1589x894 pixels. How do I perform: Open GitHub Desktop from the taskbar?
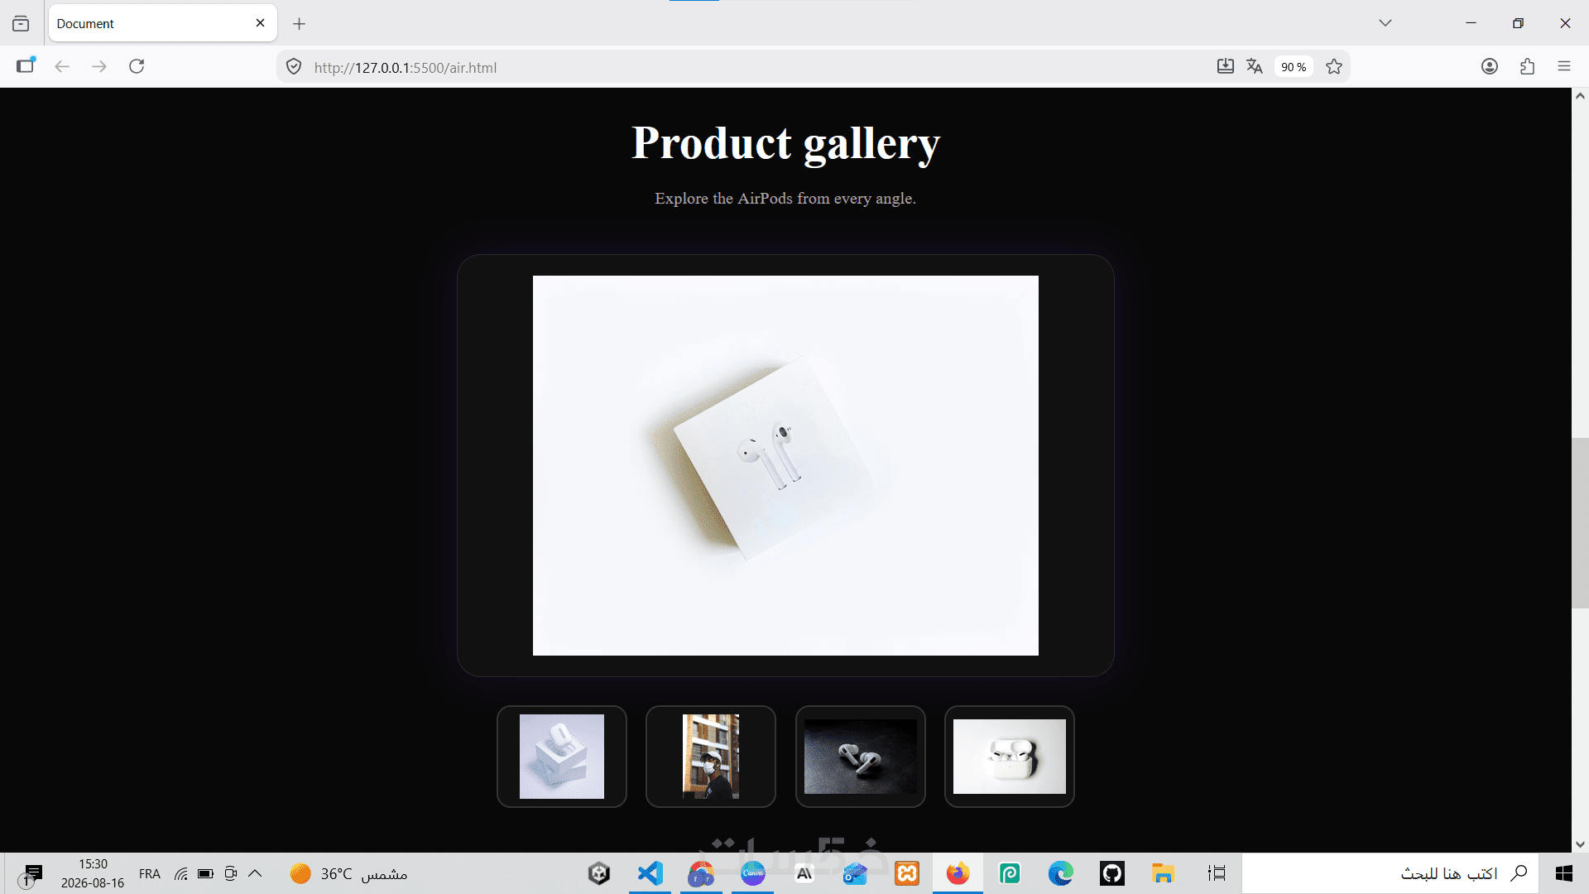point(1112,873)
